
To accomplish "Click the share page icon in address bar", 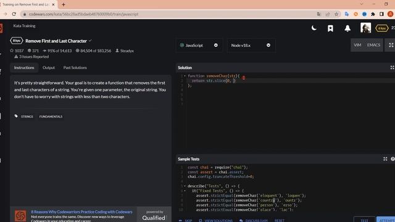I will pos(328,14).
